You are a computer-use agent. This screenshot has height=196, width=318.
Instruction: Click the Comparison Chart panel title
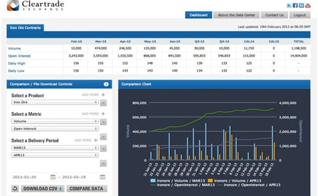click(x=136, y=84)
